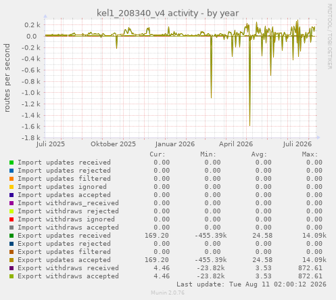Click the Export updates accepted swatch

[11, 260]
